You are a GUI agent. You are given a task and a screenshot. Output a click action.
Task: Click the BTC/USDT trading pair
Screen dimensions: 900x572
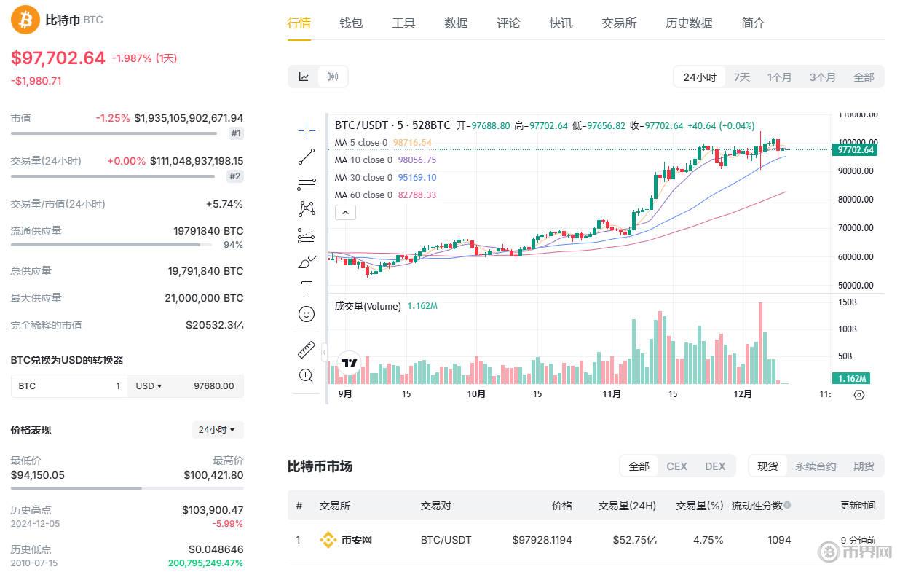446,540
